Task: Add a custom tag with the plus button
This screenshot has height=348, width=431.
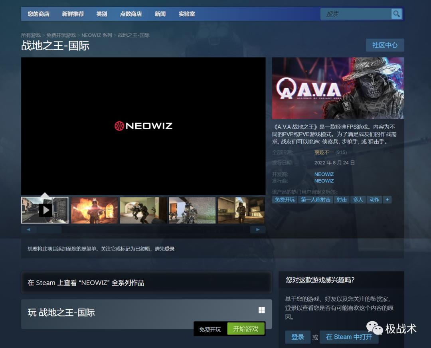Action: tap(387, 200)
